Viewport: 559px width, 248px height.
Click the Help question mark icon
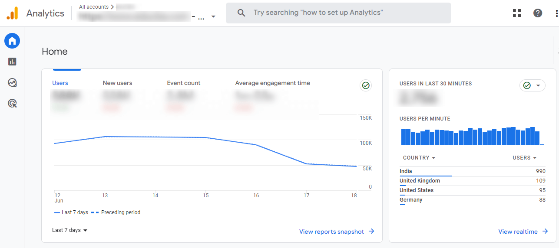pos(538,13)
